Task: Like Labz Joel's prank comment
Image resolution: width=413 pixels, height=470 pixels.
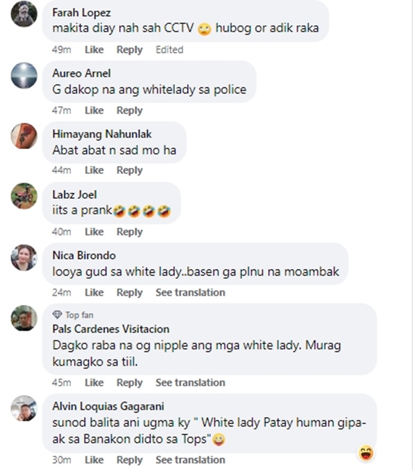Action: click(x=94, y=232)
